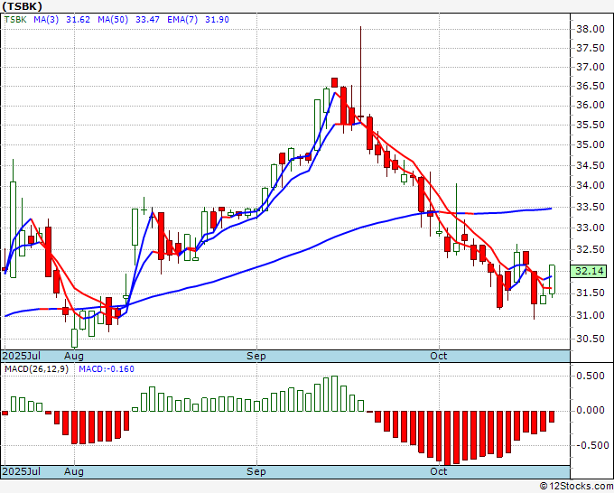Click 2025Jul on the MACD timeline

click(21, 471)
